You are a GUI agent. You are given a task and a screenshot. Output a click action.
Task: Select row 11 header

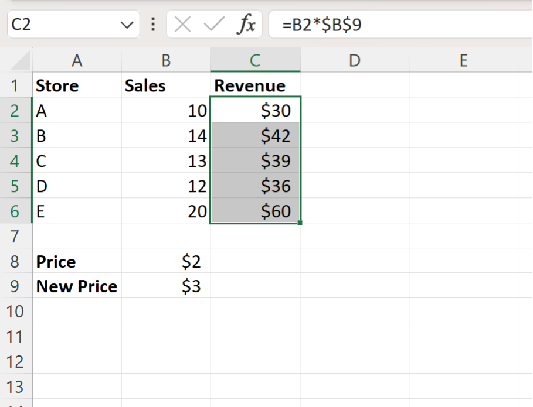click(16, 336)
